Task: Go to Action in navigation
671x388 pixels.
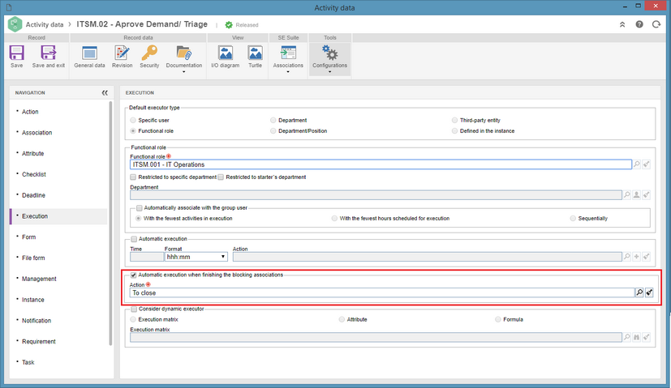Action: coord(30,112)
